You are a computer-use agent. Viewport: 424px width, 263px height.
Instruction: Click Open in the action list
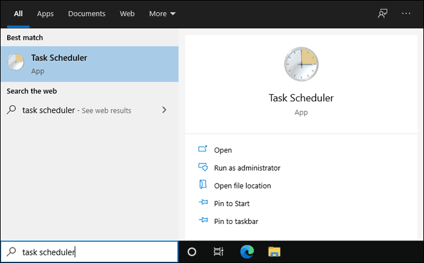[223, 150]
